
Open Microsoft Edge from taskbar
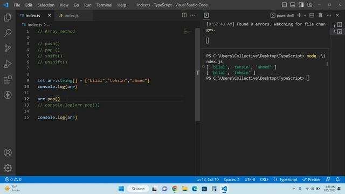coord(195,189)
